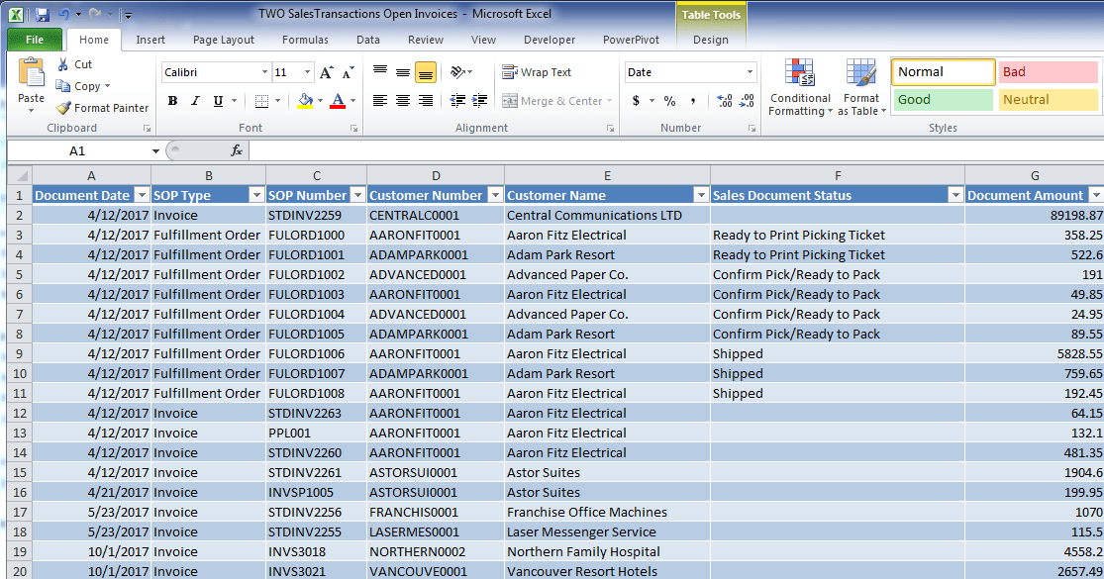Select cell containing STDINV2259
This screenshot has height=579, width=1104.
(316, 215)
